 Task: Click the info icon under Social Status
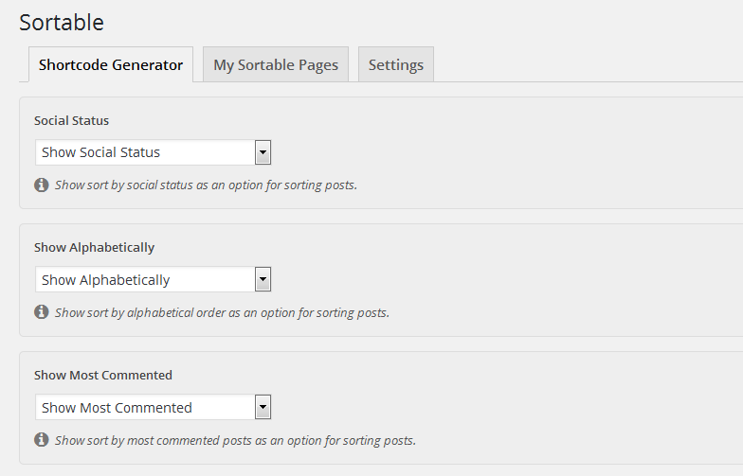(x=41, y=185)
